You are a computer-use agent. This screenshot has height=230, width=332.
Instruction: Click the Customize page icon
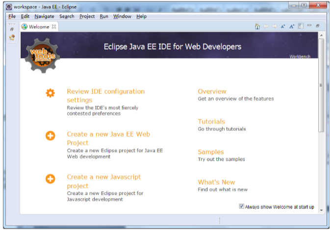click(301, 26)
